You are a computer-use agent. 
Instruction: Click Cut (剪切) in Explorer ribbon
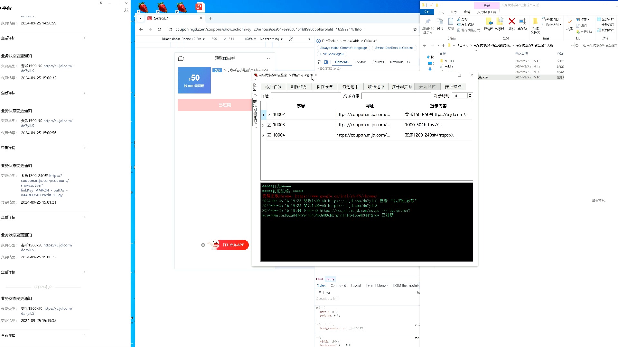click(462, 19)
